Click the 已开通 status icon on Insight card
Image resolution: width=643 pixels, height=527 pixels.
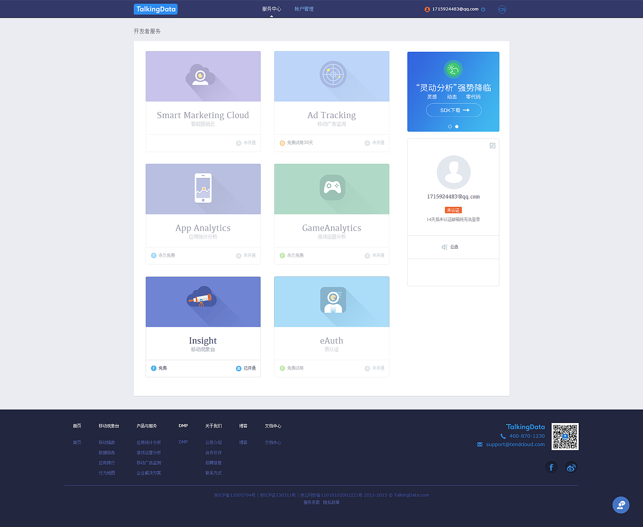click(x=239, y=369)
